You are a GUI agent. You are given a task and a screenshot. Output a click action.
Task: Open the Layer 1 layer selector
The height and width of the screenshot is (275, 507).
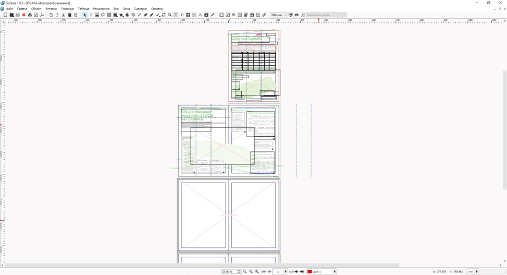tap(321, 271)
